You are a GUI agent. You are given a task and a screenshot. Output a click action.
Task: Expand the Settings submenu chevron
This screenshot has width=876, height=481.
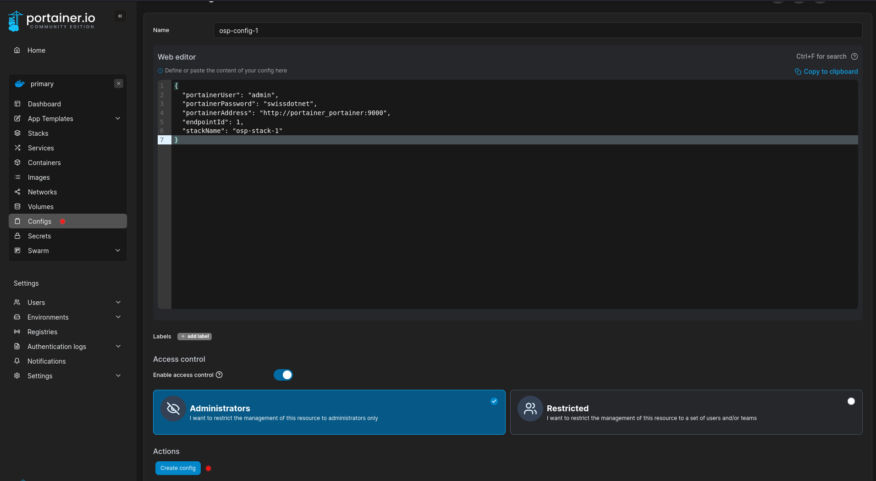118,376
